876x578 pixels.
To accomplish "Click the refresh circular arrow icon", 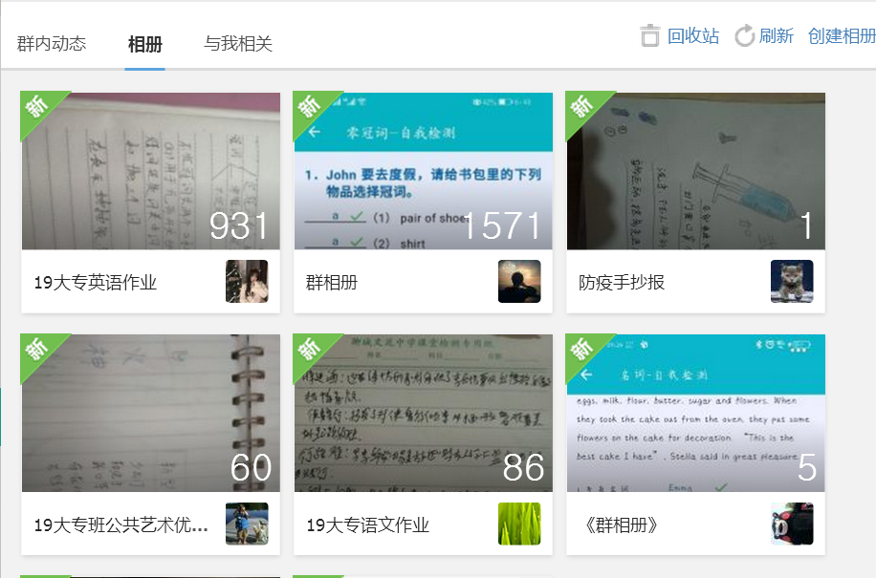I will (x=744, y=36).
